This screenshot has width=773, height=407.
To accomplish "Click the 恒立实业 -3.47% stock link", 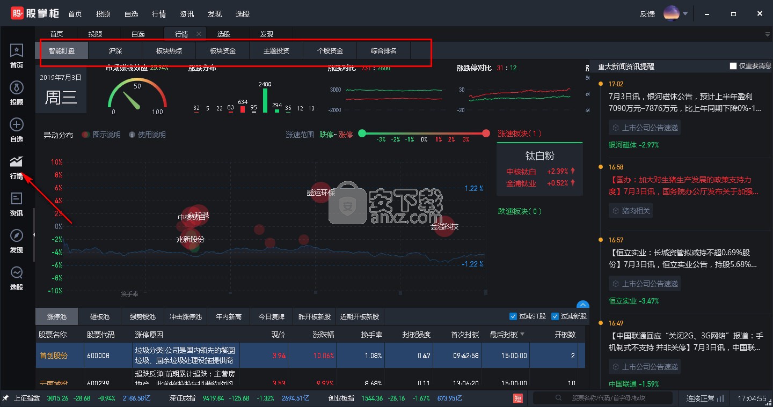I will pos(633,301).
